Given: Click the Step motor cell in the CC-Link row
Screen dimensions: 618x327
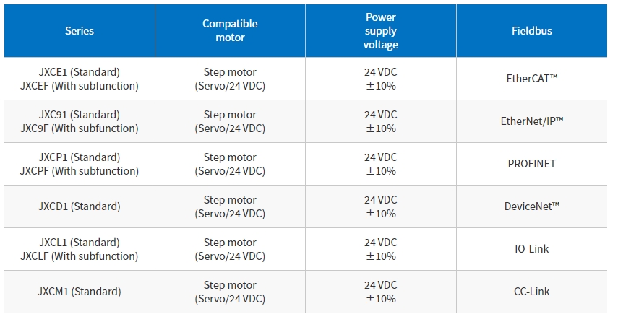Looking at the screenshot, I should point(230,292).
